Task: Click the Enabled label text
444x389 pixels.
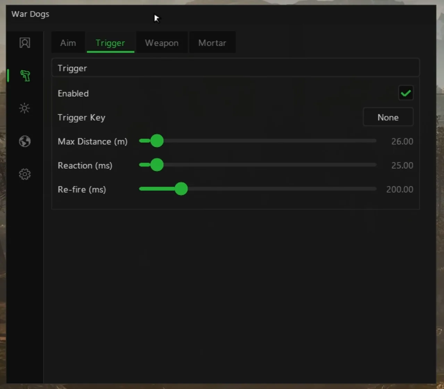Action: point(73,94)
